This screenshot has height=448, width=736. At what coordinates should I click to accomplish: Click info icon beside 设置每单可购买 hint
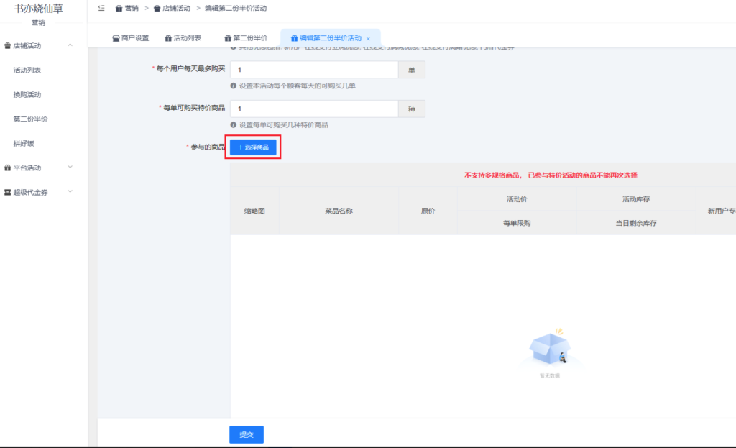[x=234, y=124]
